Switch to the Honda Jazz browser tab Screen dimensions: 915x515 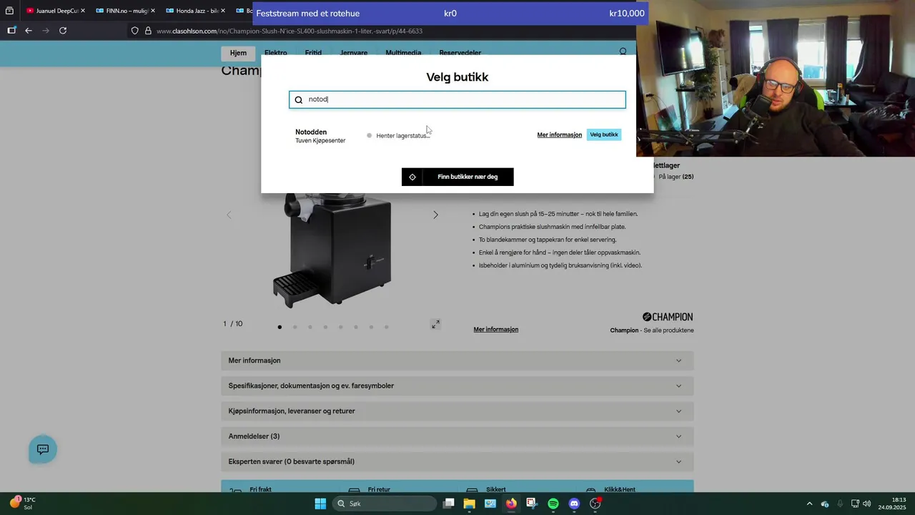click(x=194, y=11)
